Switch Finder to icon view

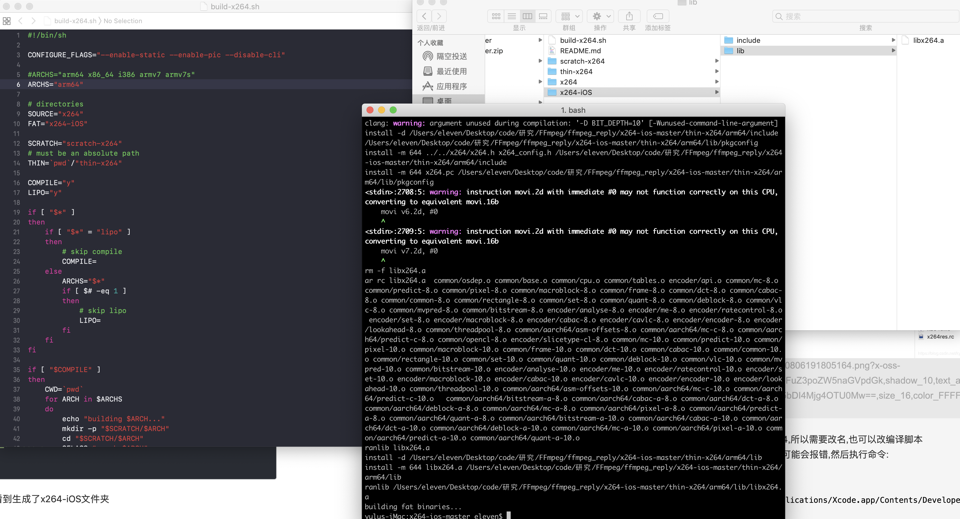click(496, 16)
